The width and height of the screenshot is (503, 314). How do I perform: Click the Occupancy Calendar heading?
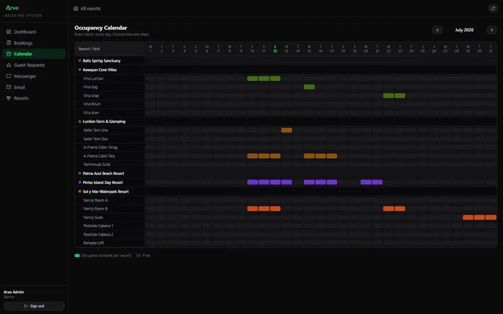[x=101, y=28]
